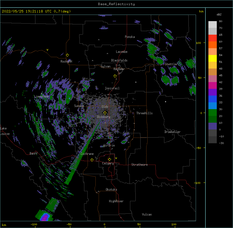
Task: Select the Vulcan city label
Action: (x=147, y=214)
